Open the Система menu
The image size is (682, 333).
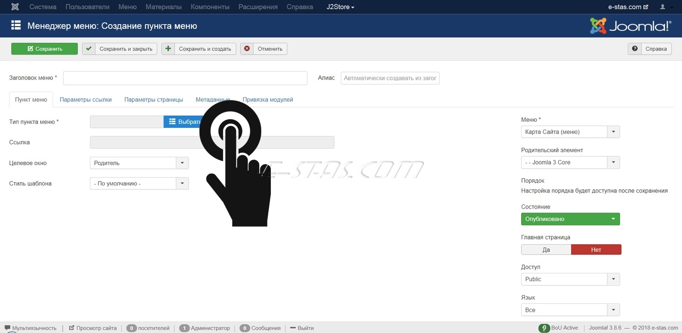(43, 7)
